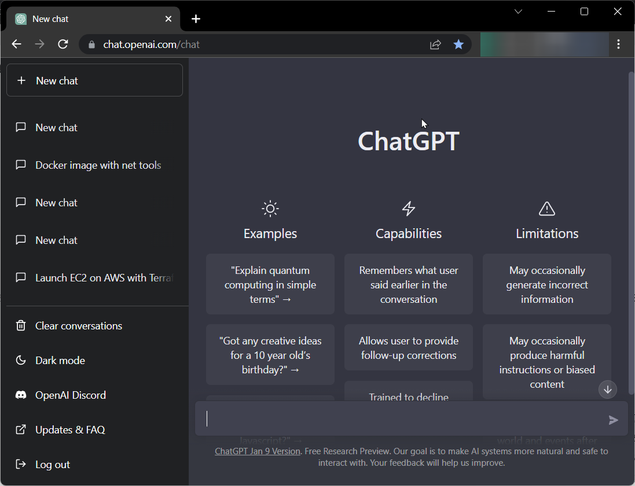635x486 pixels.
Task: Open the Launch EC2 on AWS conversation
Action: (x=95, y=278)
